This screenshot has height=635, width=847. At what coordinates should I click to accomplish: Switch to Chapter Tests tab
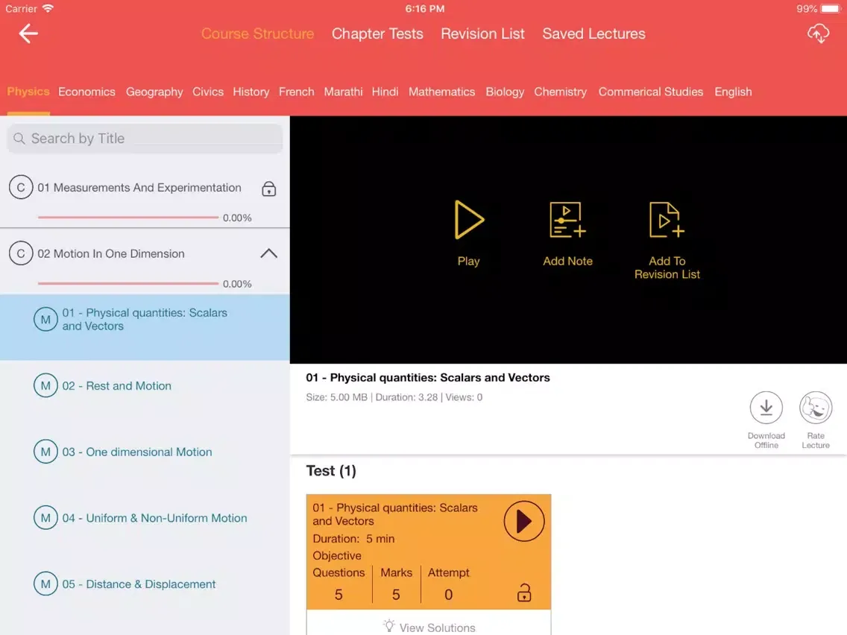click(x=377, y=34)
